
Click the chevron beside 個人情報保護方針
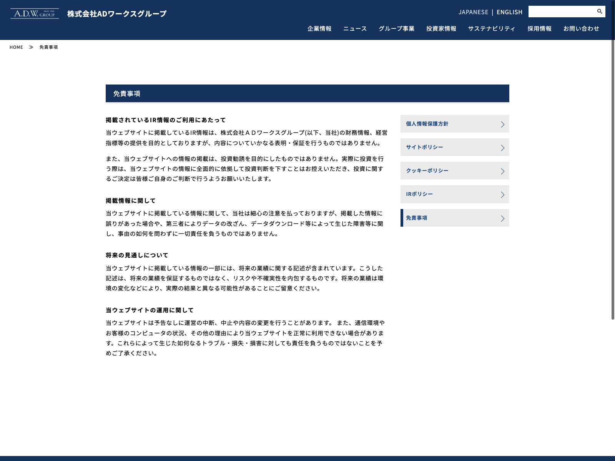pyautogui.click(x=502, y=124)
